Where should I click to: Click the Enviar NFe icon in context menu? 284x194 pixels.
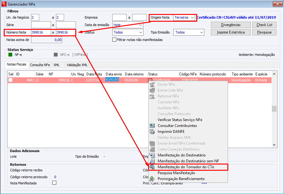152,84
